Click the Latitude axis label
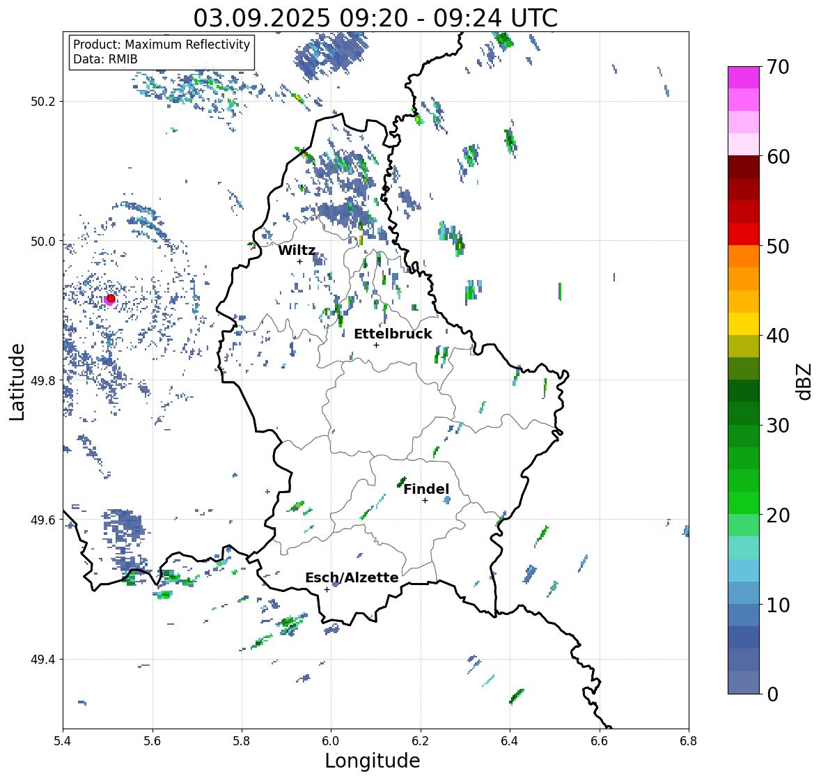The image size is (821, 778). (x=17, y=382)
